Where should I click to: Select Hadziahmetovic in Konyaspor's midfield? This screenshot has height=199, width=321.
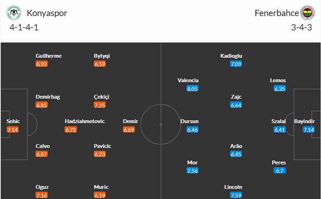85,121
